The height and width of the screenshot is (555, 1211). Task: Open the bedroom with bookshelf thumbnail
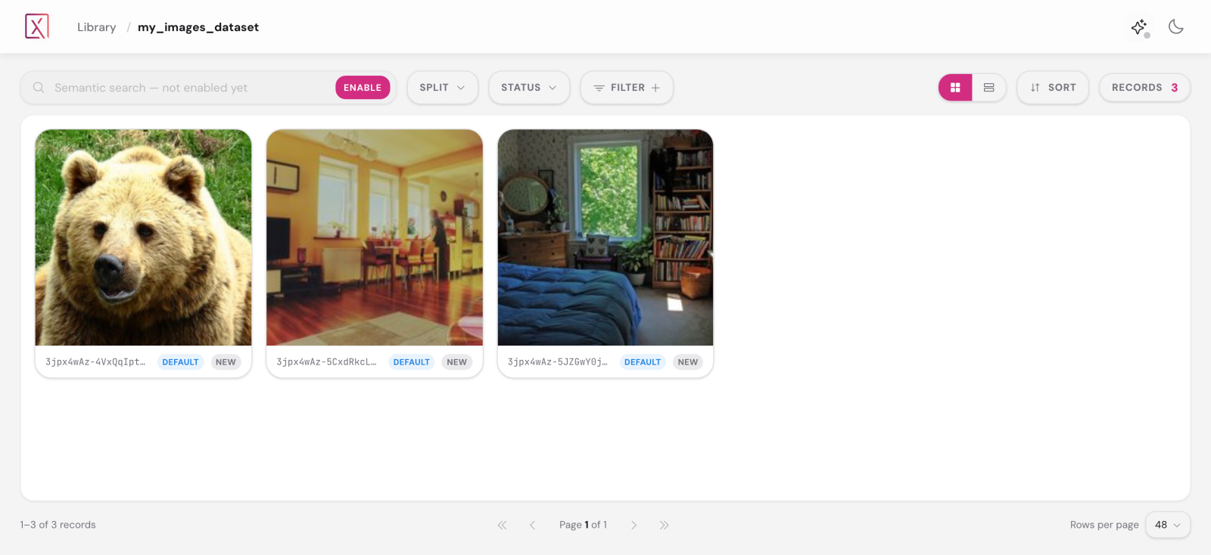(605, 237)
